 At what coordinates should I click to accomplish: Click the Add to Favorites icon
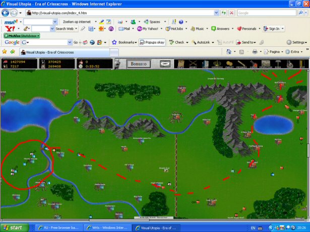13,52
